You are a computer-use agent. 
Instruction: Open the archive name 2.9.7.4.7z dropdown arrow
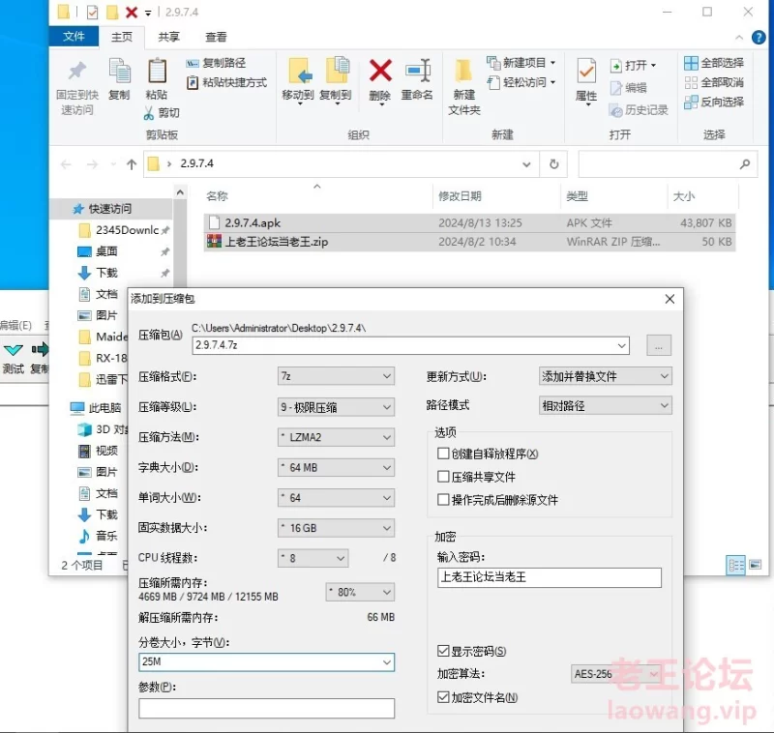click(621, 346)
